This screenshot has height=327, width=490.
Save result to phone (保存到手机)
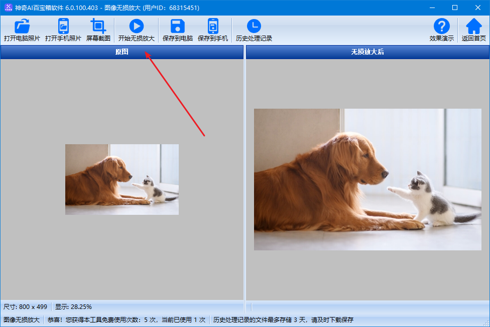click(213, 30)
